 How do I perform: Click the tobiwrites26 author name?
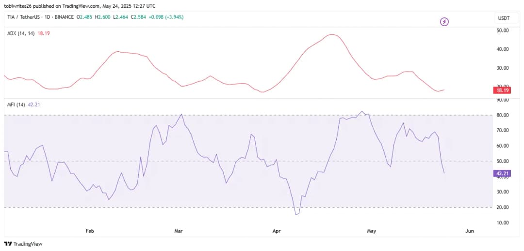click(20, 5)
